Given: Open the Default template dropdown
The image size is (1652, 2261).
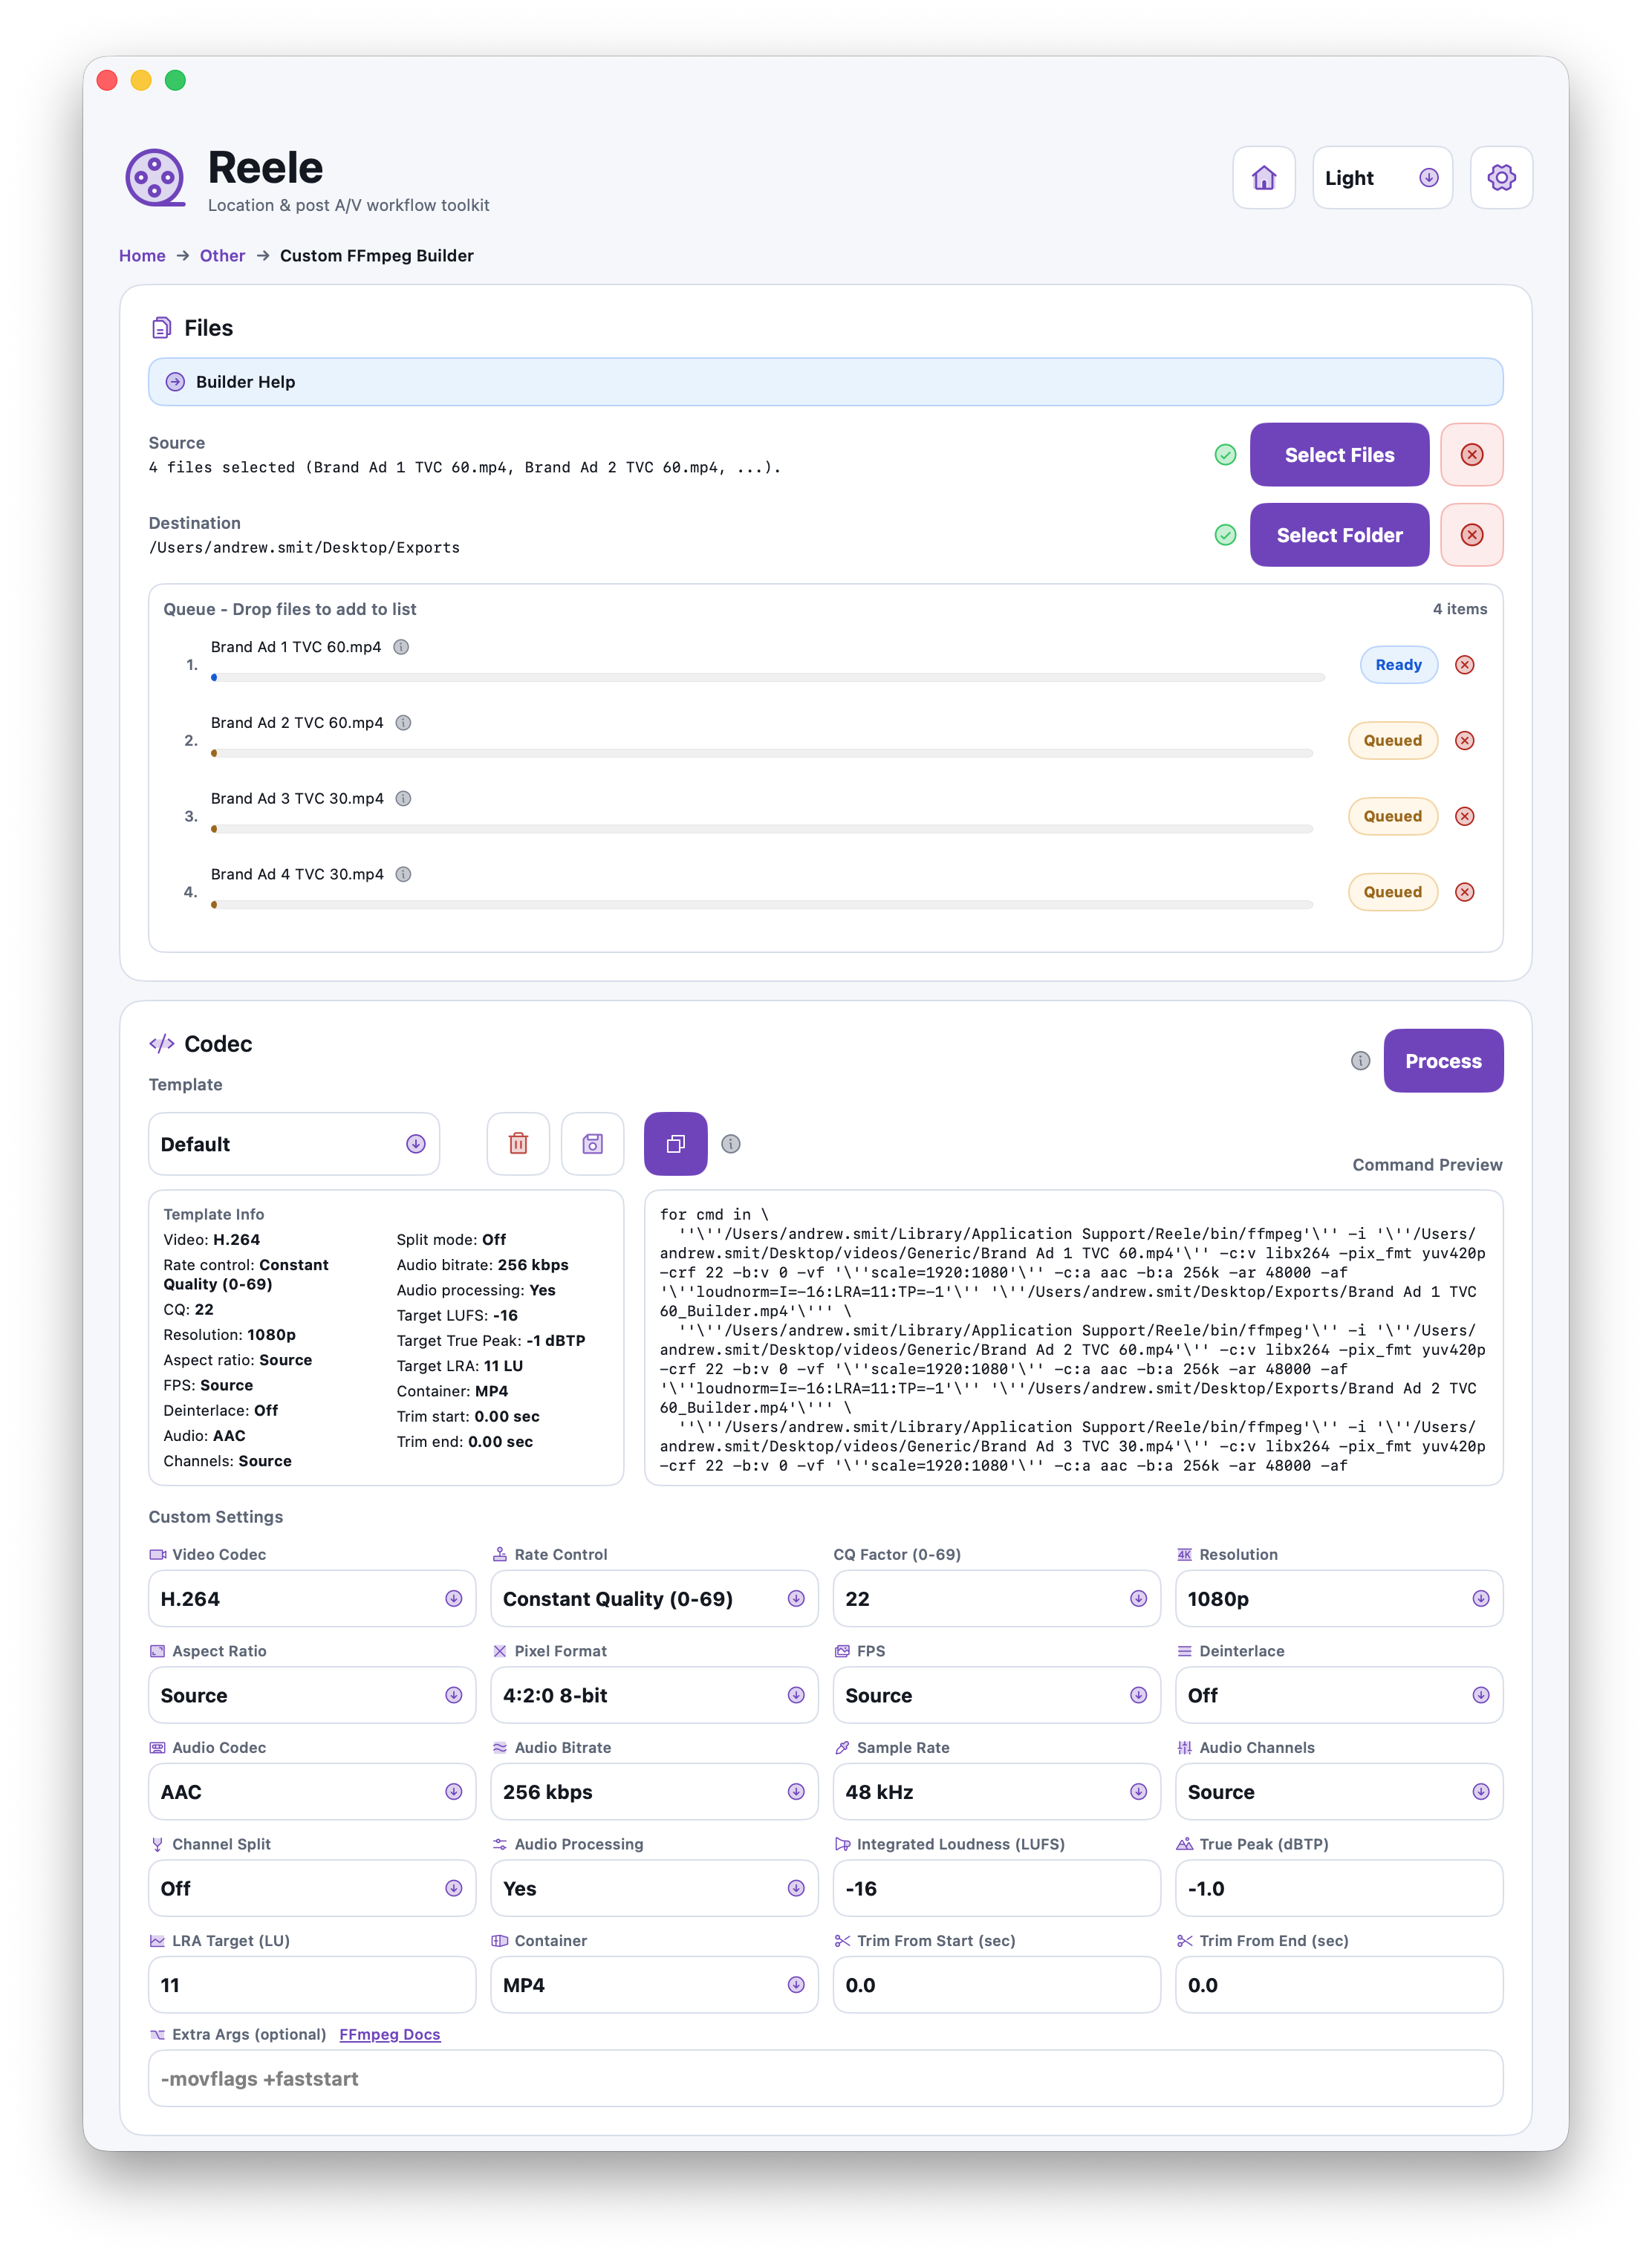Looking at the screenshot, I should tap(294, 1144).
